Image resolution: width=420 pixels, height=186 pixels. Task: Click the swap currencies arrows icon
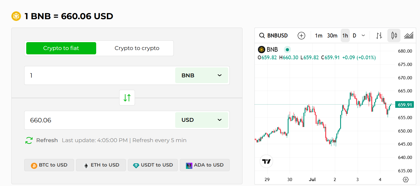click(x=127, y=98)
